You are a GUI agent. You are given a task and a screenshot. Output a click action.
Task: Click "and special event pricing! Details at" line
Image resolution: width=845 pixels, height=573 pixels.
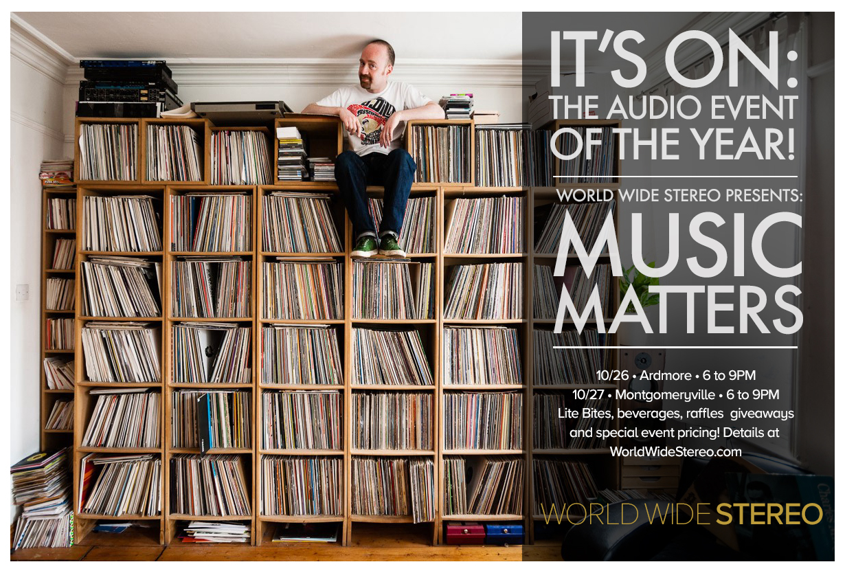(675, 433)
